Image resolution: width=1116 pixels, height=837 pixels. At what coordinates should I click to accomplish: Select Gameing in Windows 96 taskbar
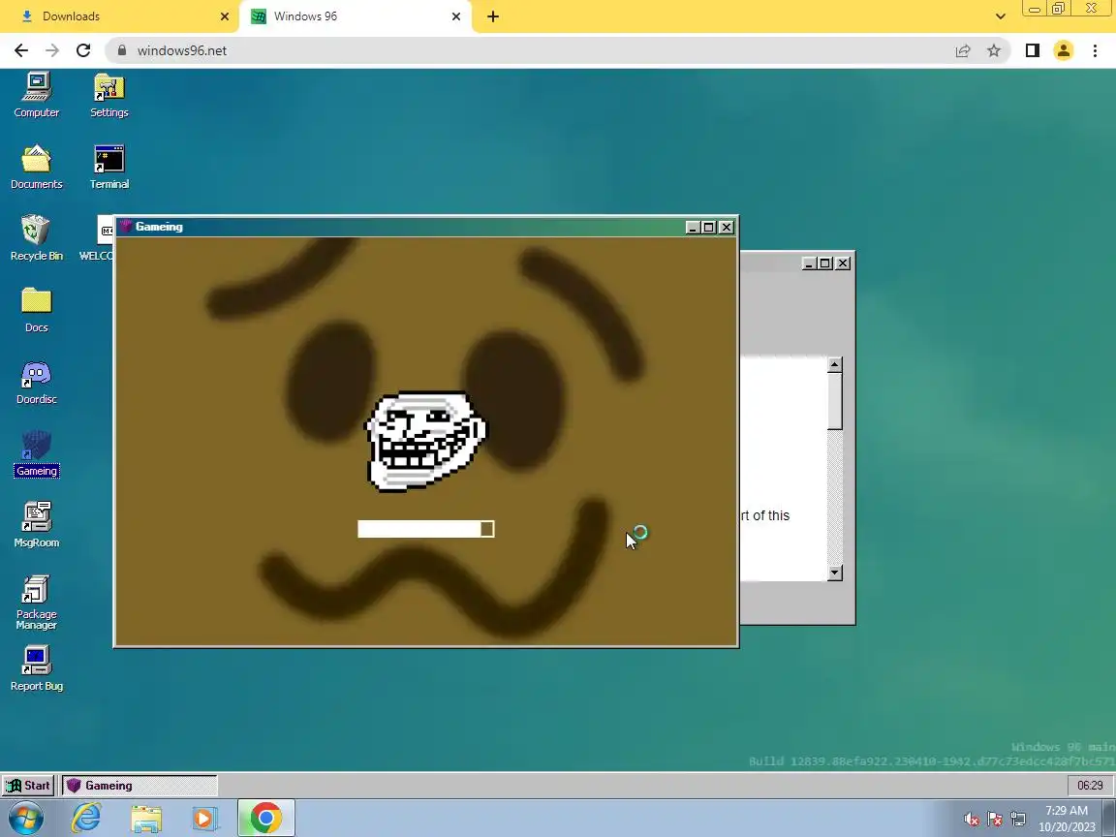tap(139, 786)
